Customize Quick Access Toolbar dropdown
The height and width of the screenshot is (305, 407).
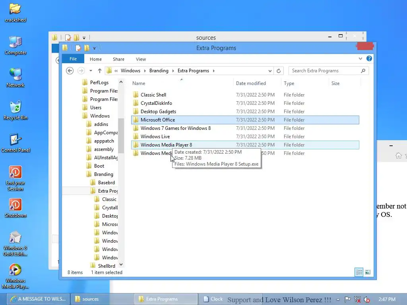94,48
